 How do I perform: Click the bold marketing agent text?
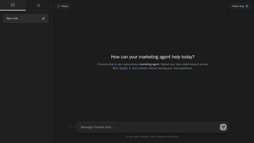(x=149, y=64)
